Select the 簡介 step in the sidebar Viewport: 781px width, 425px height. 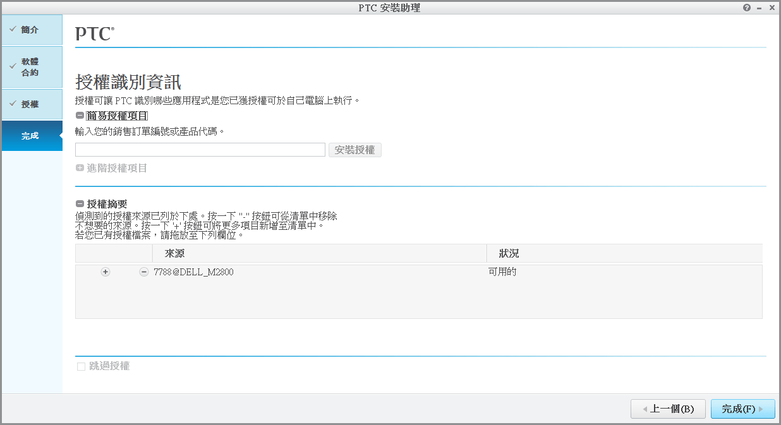point(32,29)
